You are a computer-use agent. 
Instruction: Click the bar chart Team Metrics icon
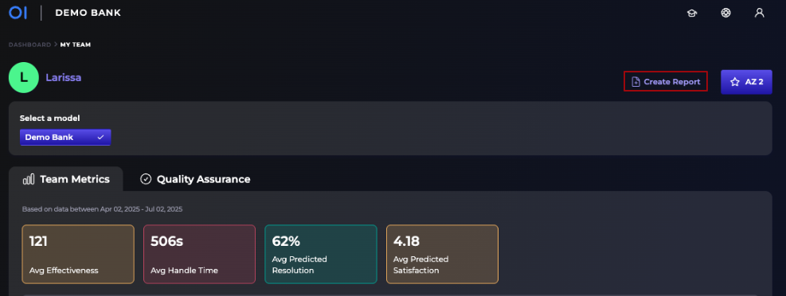29,179
